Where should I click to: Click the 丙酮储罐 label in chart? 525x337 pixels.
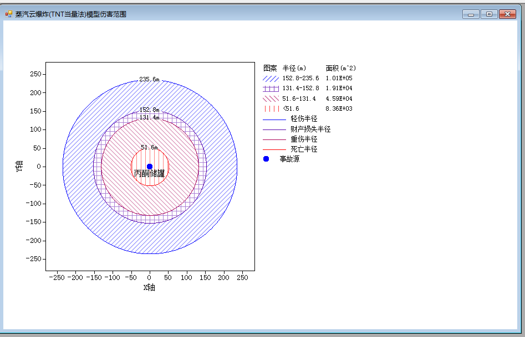pos(149,174)
